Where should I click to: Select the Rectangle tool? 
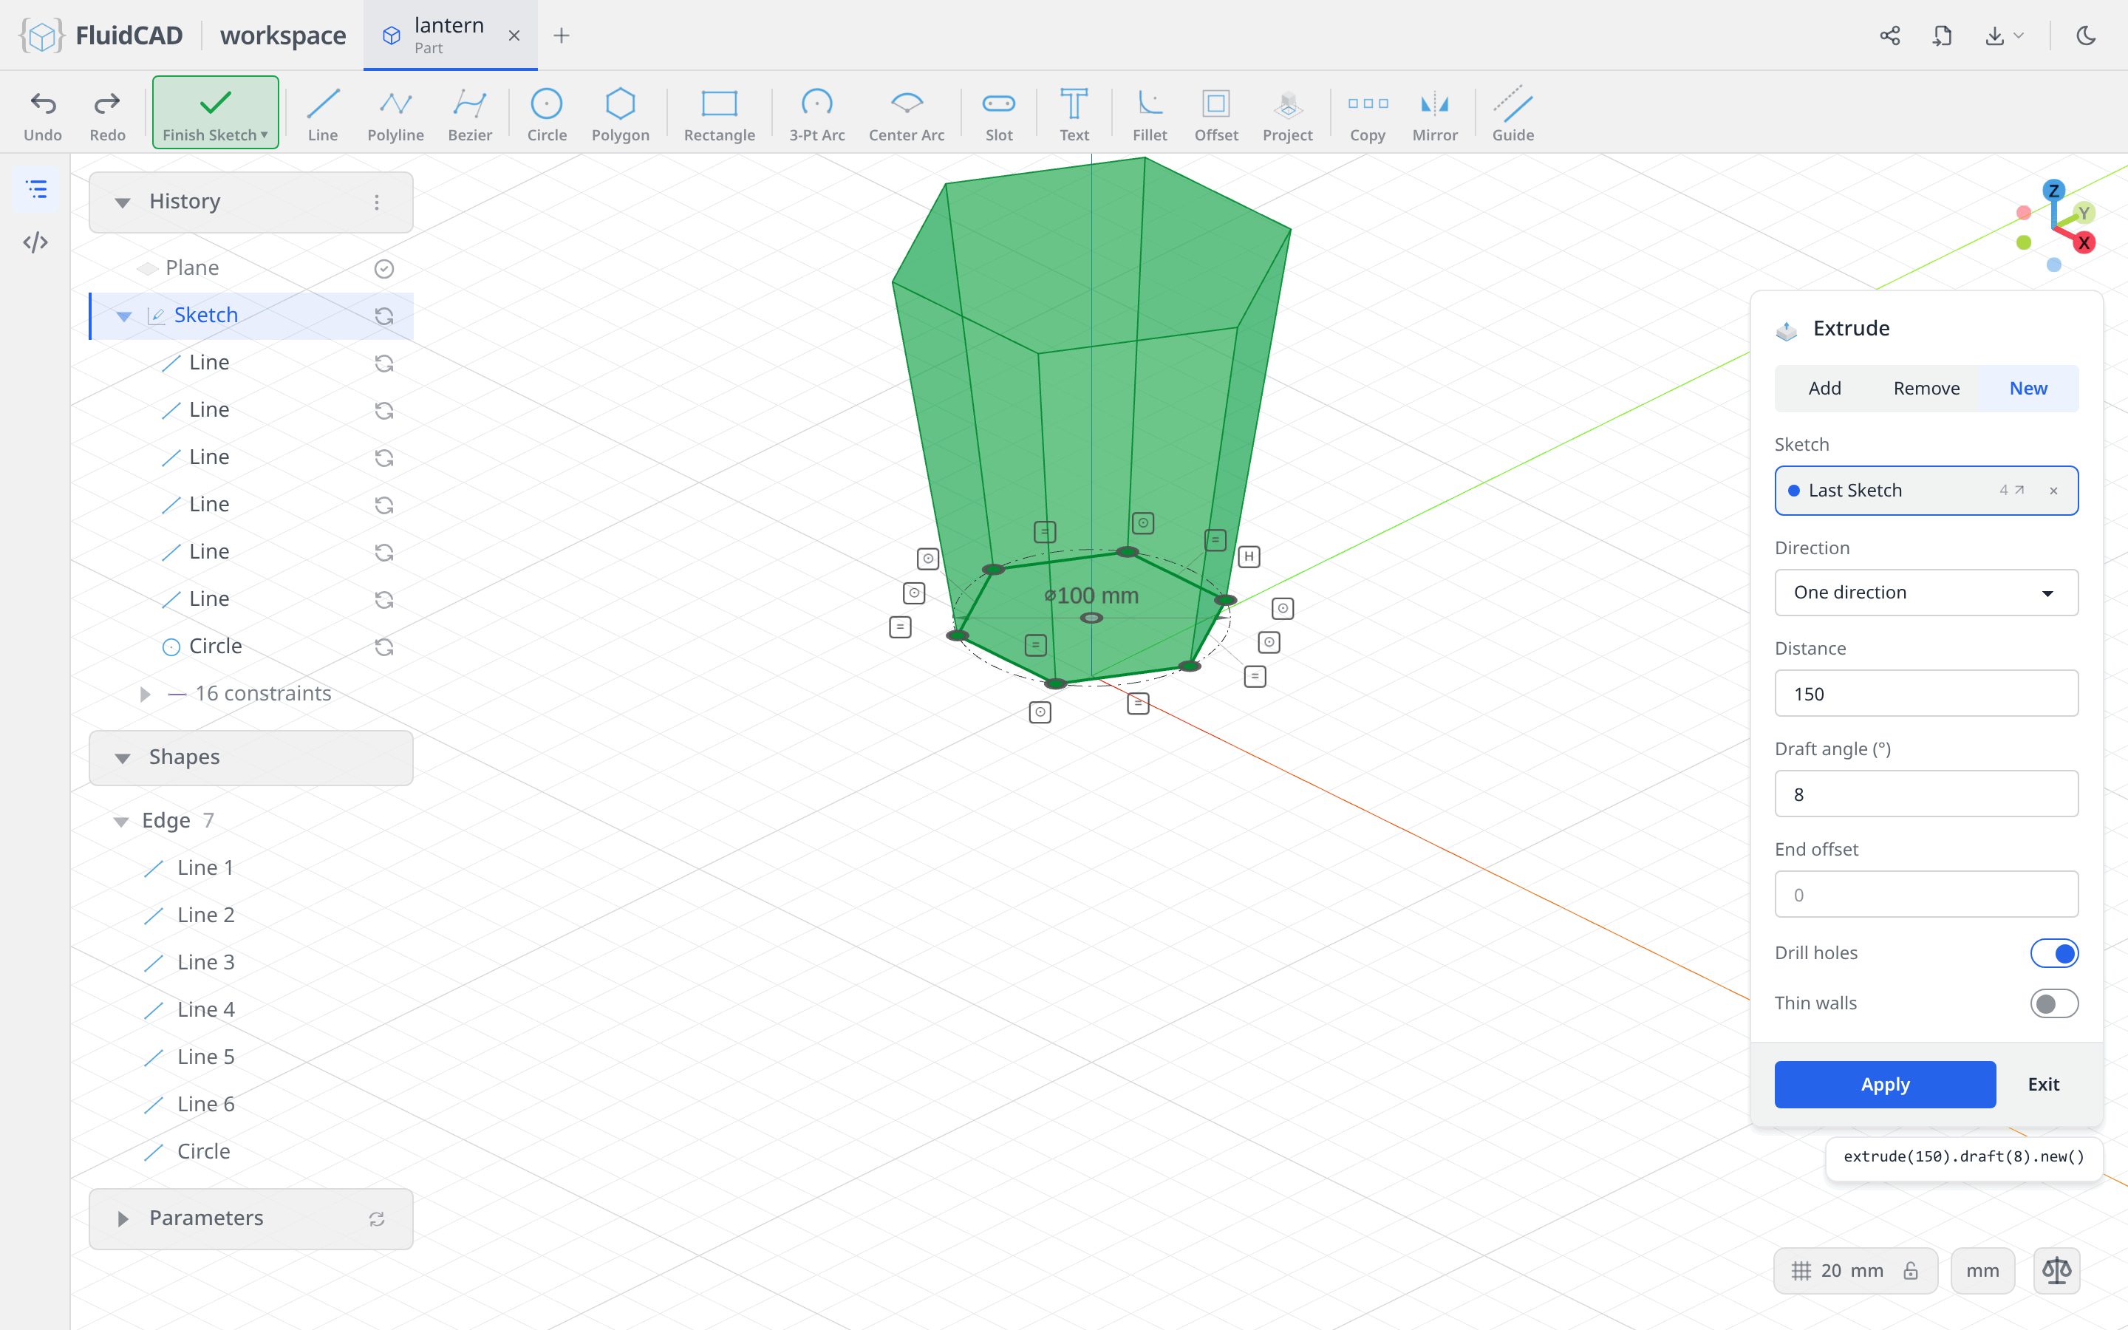(719, 114)
